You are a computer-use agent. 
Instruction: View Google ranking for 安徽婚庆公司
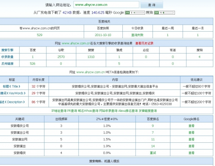coord(191,126)
